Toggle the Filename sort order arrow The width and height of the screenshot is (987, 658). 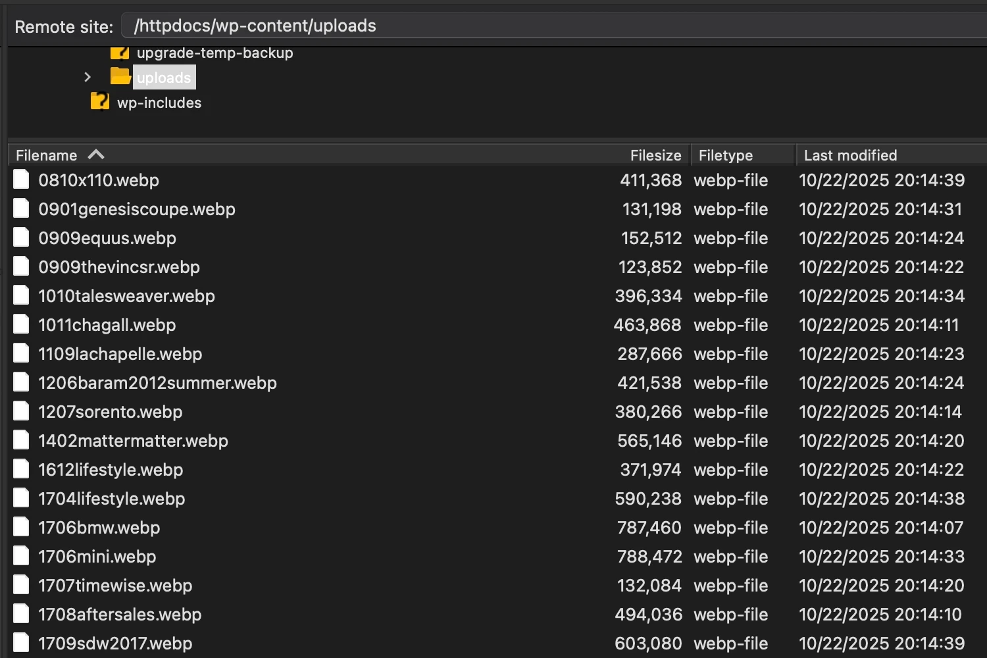96,155
